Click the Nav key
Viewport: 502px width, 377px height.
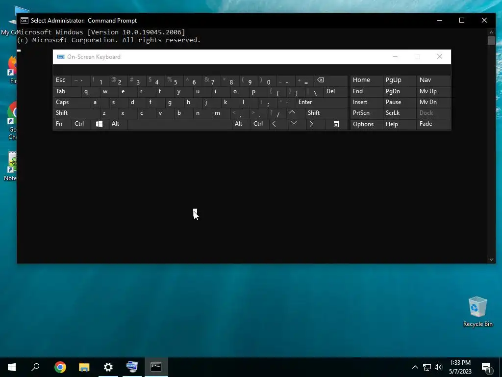pyautogui.click(x=434, y=81)
